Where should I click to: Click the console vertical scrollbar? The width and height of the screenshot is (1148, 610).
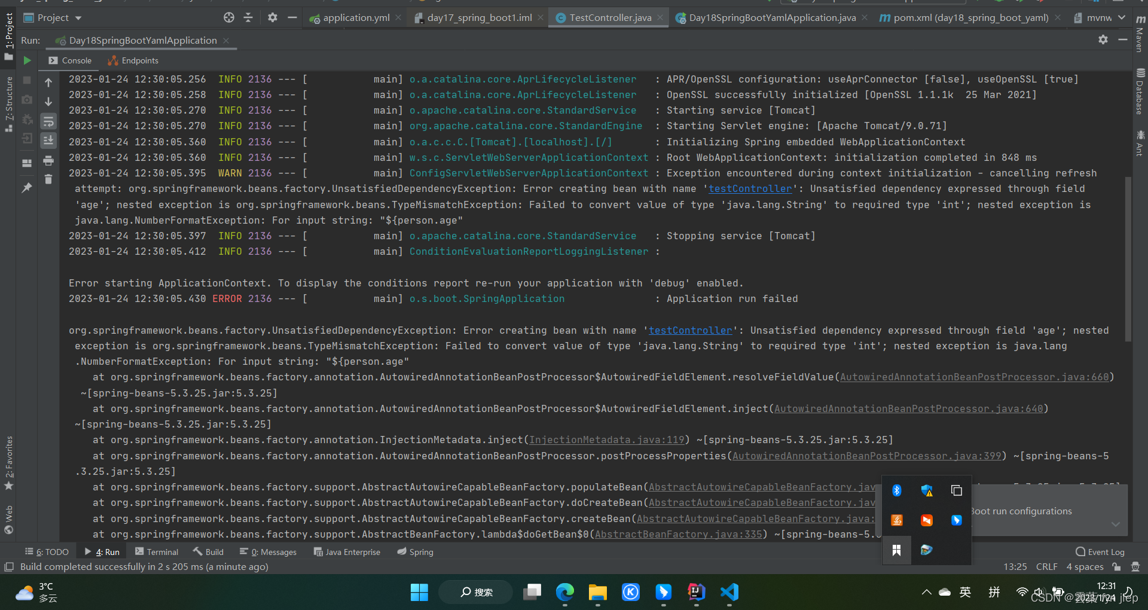pos(1128,258)
